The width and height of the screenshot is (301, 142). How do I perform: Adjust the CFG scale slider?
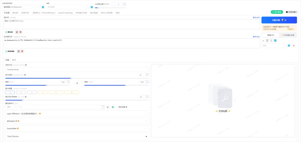coord(23,100)
